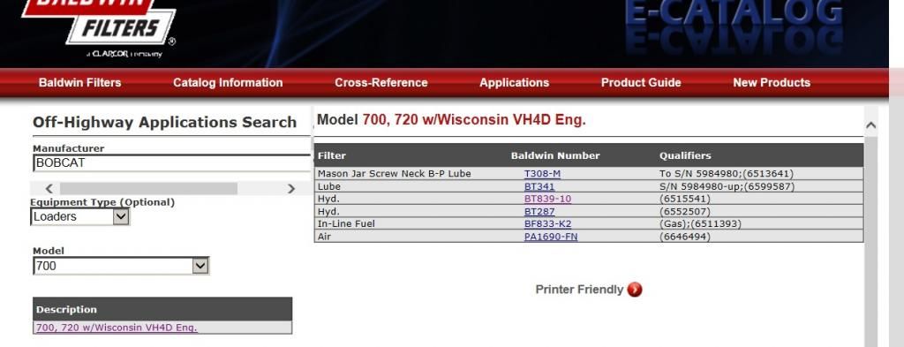Click the red Printer Friendly arrow icon
This screenshot has width=904, height=347.
635,290
